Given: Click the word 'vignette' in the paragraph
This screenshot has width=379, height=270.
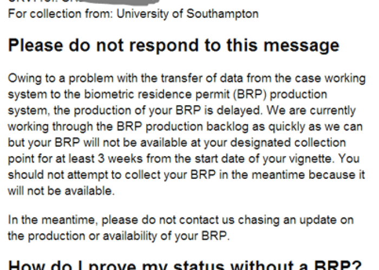Looking at the screenshot, I should (315, 159).
